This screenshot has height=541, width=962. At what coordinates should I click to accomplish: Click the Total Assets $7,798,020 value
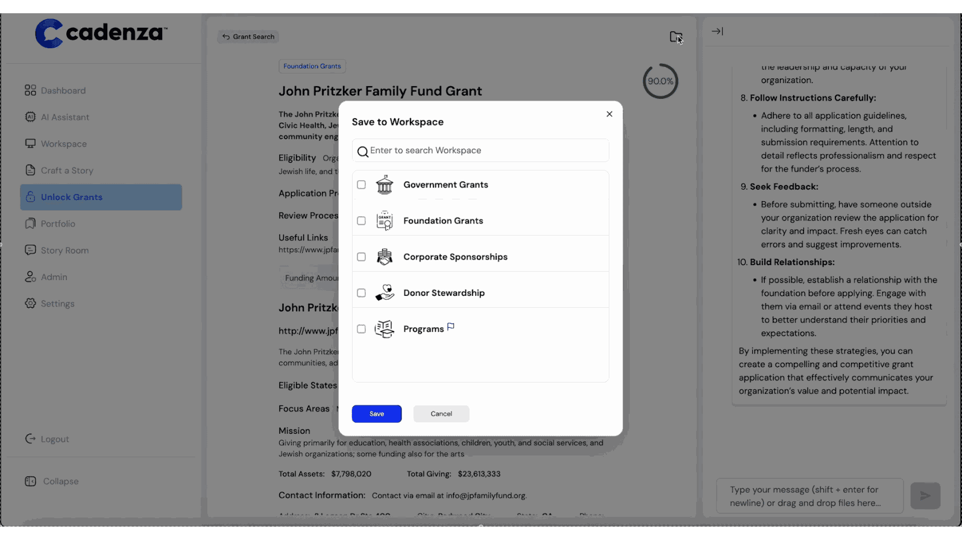[x=351, y=474]
